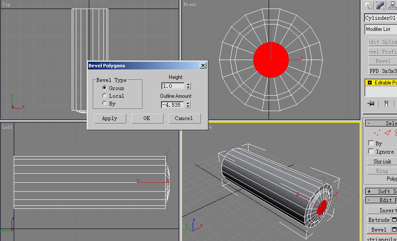
Task: Select the Local bevel type option
Action: click(x=104, y=96)
